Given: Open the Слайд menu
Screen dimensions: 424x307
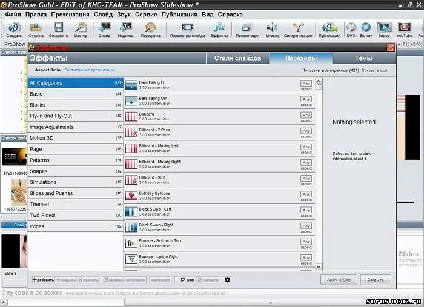Looking at the screenshot, I should pos(104,15).
